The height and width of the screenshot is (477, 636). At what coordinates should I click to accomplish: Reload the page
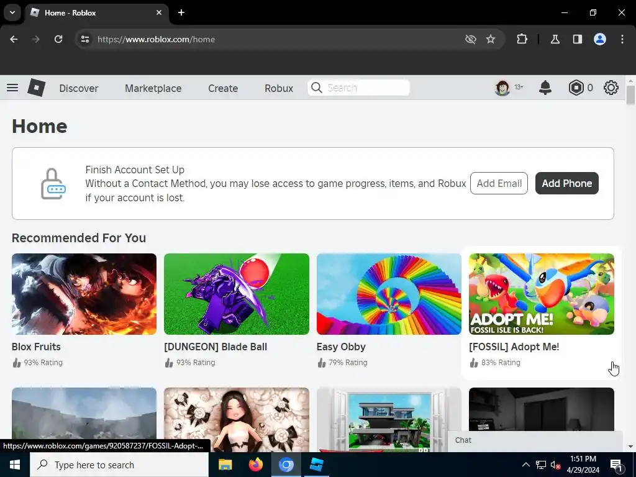tap(58, 39)
